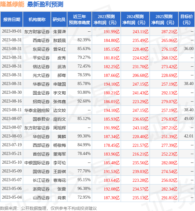Screen dimensions: 195x211
Task: Click researcher 董海军
Action: tap(60, 154)
